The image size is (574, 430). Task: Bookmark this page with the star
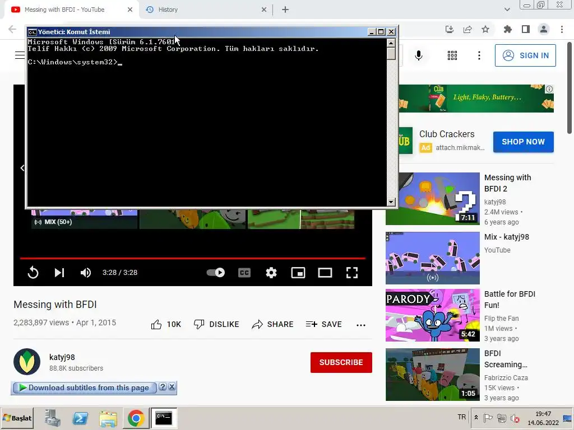pos(485,29)
